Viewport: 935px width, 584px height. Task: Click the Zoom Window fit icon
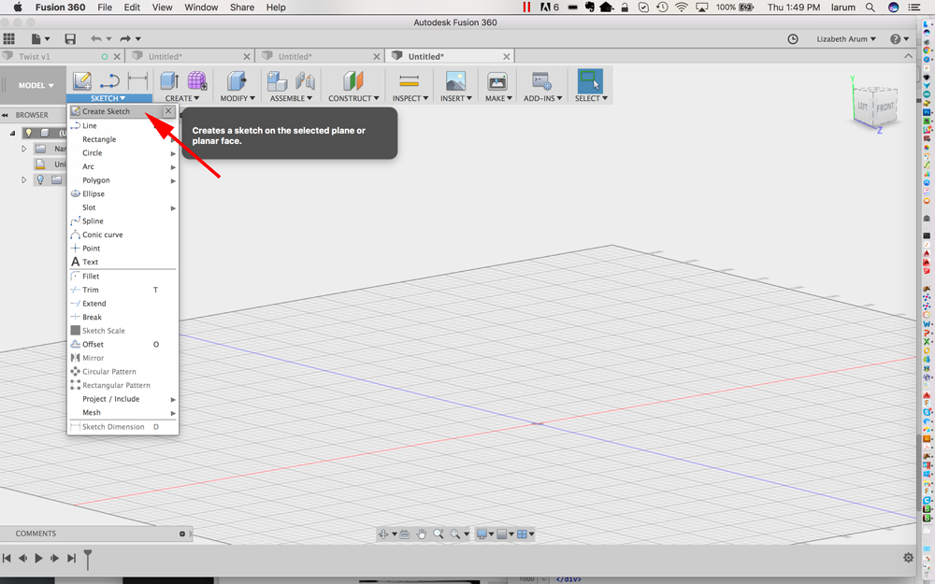point(455,534)
